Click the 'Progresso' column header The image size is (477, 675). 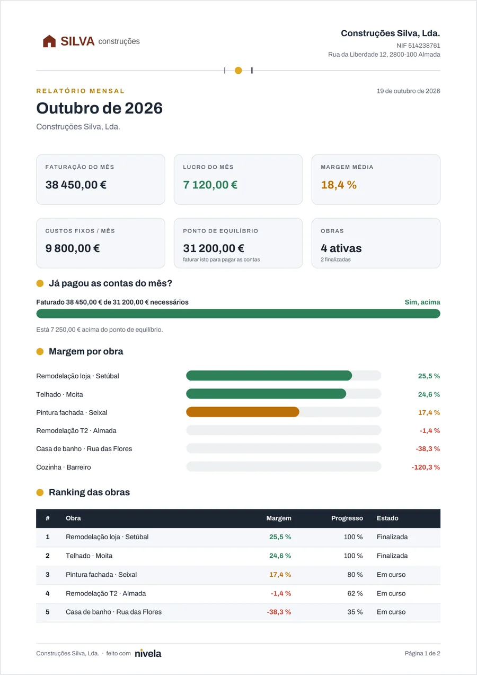(347, 518)
